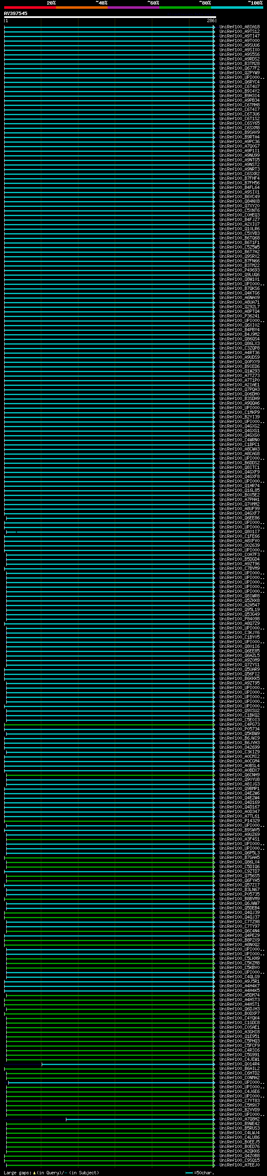The height and width of the screenshot is (1176, 267).
Task: Select hit label UniRef100_C0NMA2
Action: [239, 1078]
